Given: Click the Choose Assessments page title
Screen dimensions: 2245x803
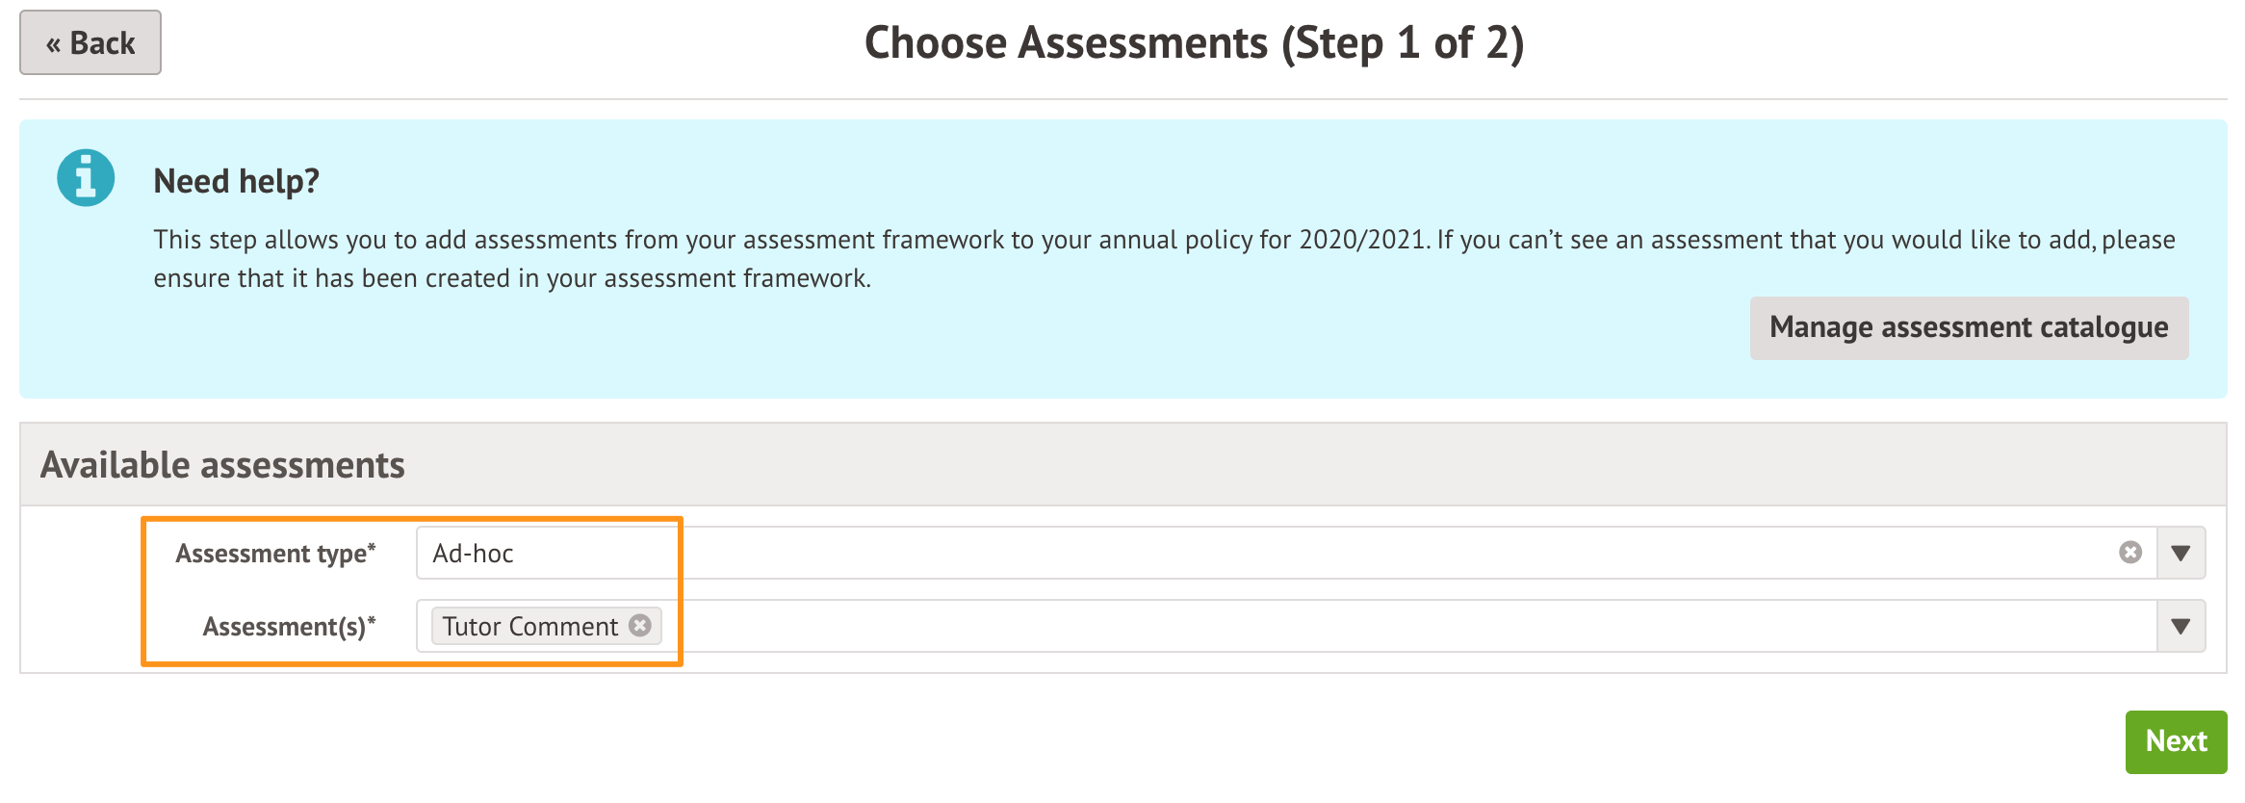Looking at the screenshot, I should click(x=1066, y=43).
